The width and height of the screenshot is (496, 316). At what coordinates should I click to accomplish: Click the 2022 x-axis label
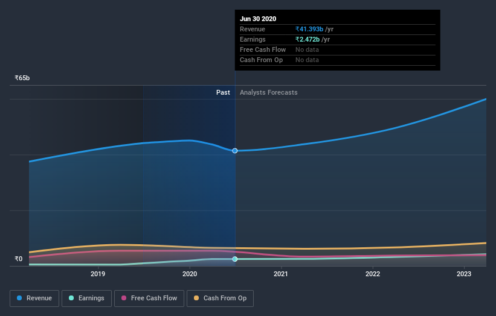tap(373, 274)
